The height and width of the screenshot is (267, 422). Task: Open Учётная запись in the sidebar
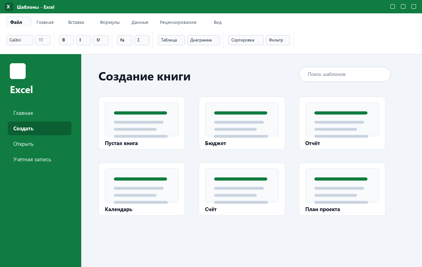click(x=39, y=159)
